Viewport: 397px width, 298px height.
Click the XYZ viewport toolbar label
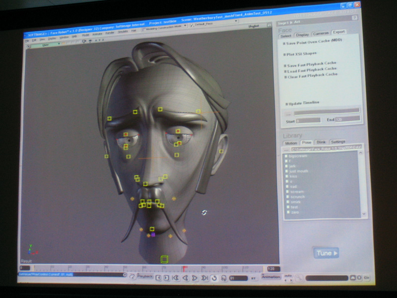pos(99,40)
